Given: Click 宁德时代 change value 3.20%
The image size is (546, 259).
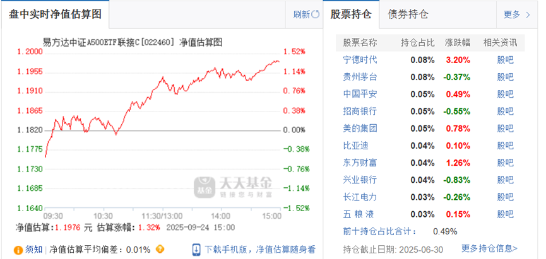Looking at the screenshot, I should tap(458, 60).
